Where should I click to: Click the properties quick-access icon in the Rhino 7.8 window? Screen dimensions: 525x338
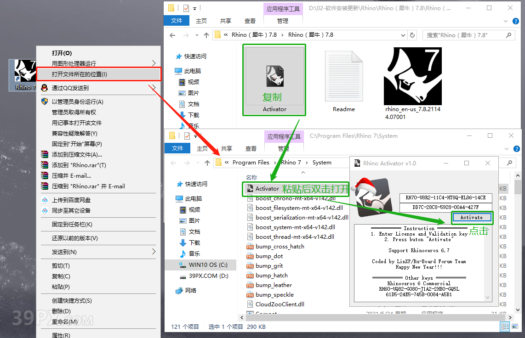pyautogui.click(x=186, y=8)
